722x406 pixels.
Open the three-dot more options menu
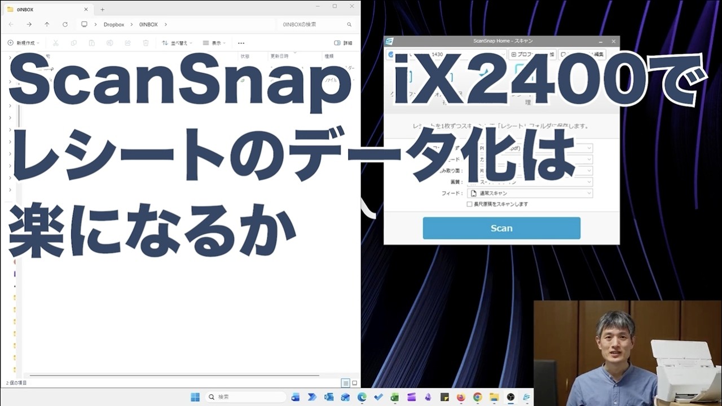pos(241,43)
